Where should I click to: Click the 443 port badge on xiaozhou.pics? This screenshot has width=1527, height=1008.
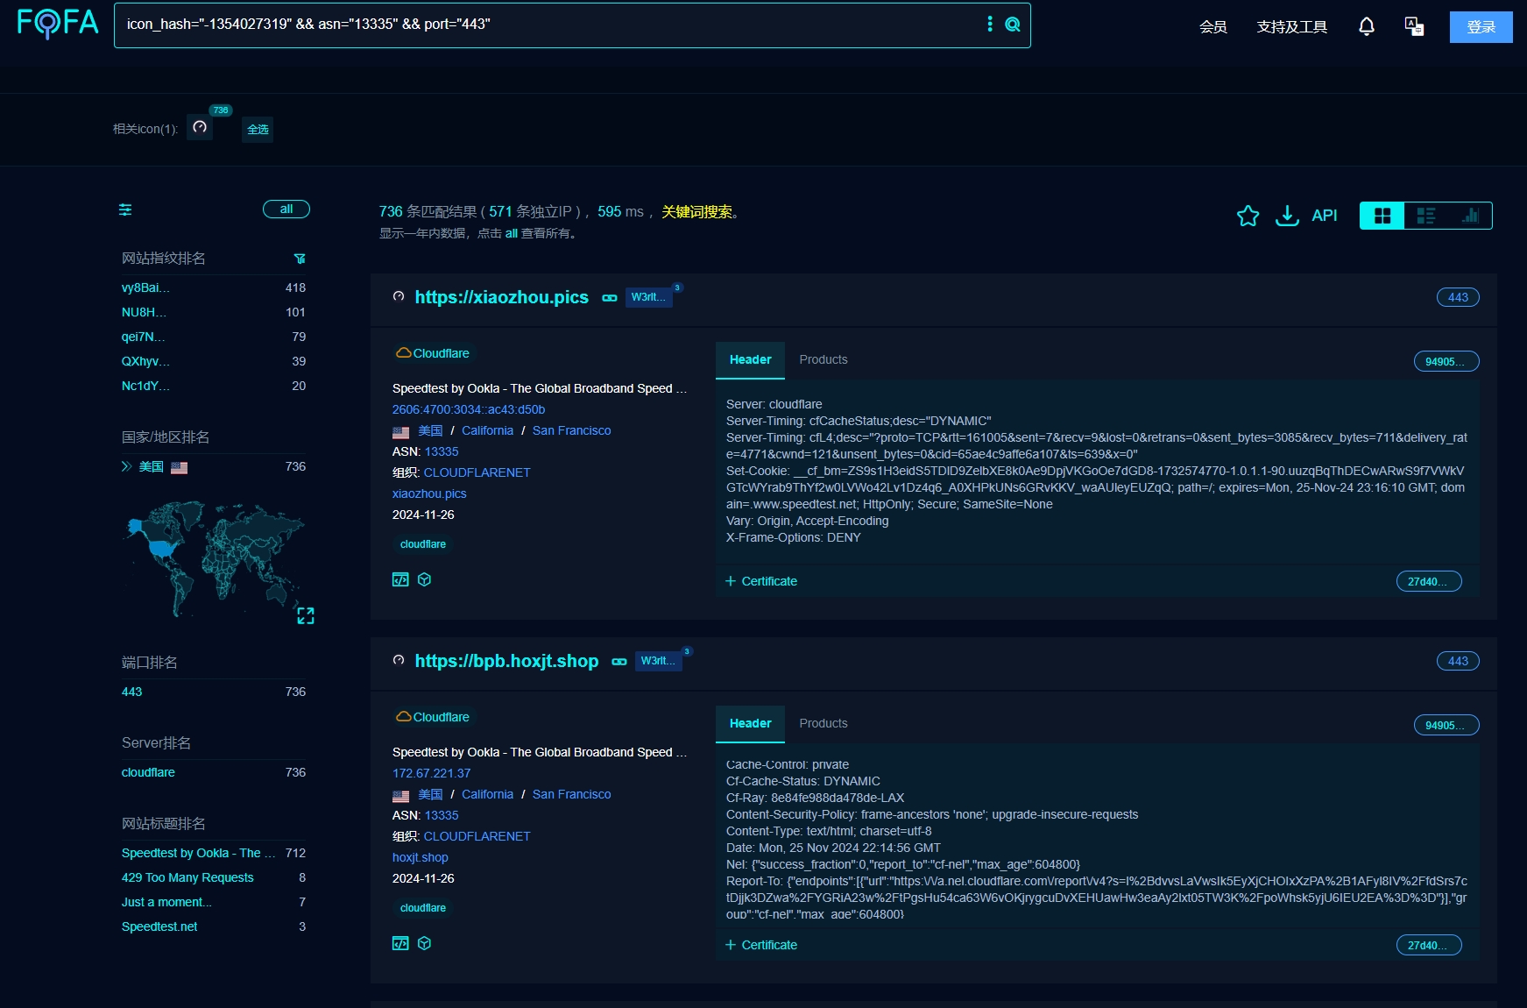pyautogui.click(x=1458, y=297)
